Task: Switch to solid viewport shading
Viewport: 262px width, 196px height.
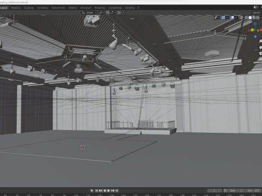Action: (250, 17)
